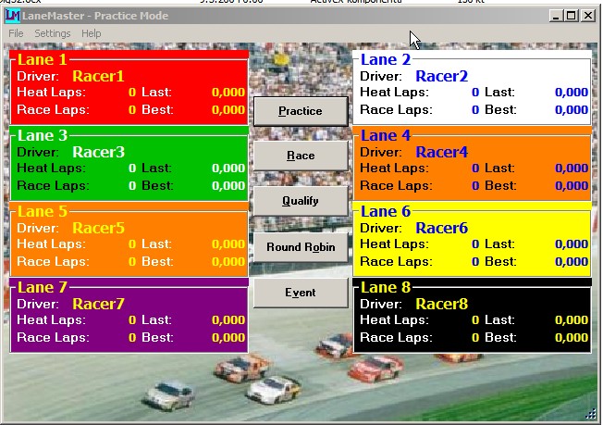Click the Lane 6 heading
The height and width of the screenshot is (425, 603).
386,211
